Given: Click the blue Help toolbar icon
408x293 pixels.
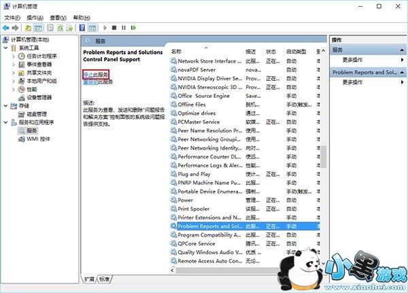Looking at the screenshot, I should (81, 29).
